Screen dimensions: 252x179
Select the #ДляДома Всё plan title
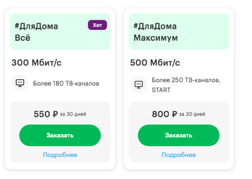tap(36, 32)
